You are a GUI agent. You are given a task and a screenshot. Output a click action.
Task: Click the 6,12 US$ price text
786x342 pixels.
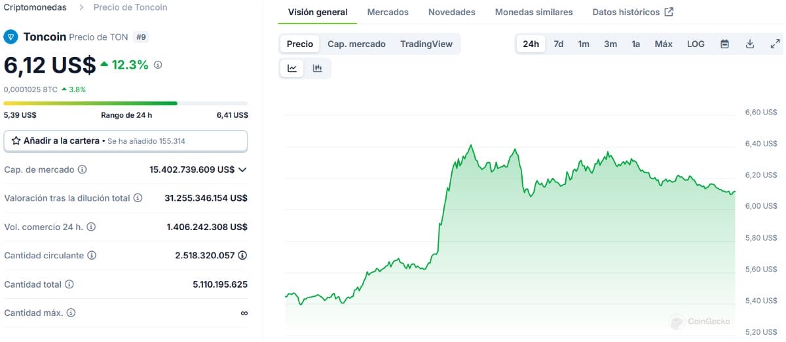point(50,65)
